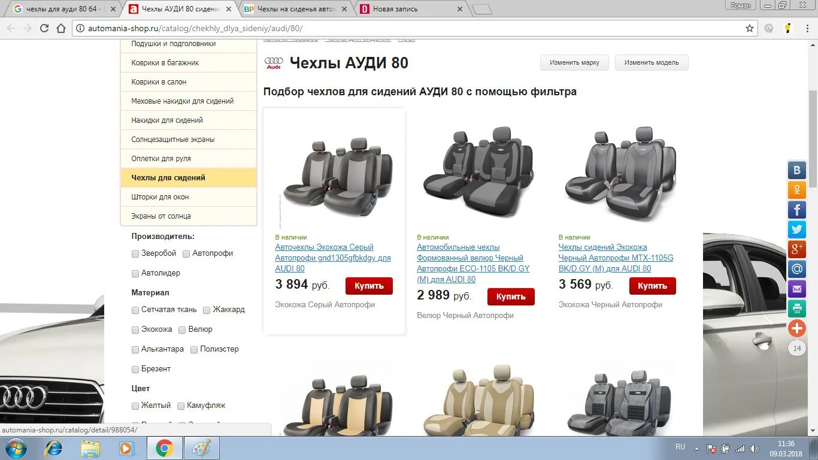Share page on Twitter icon
The width and height of the screenshot is (818, 460).
(x=796, y=229)
